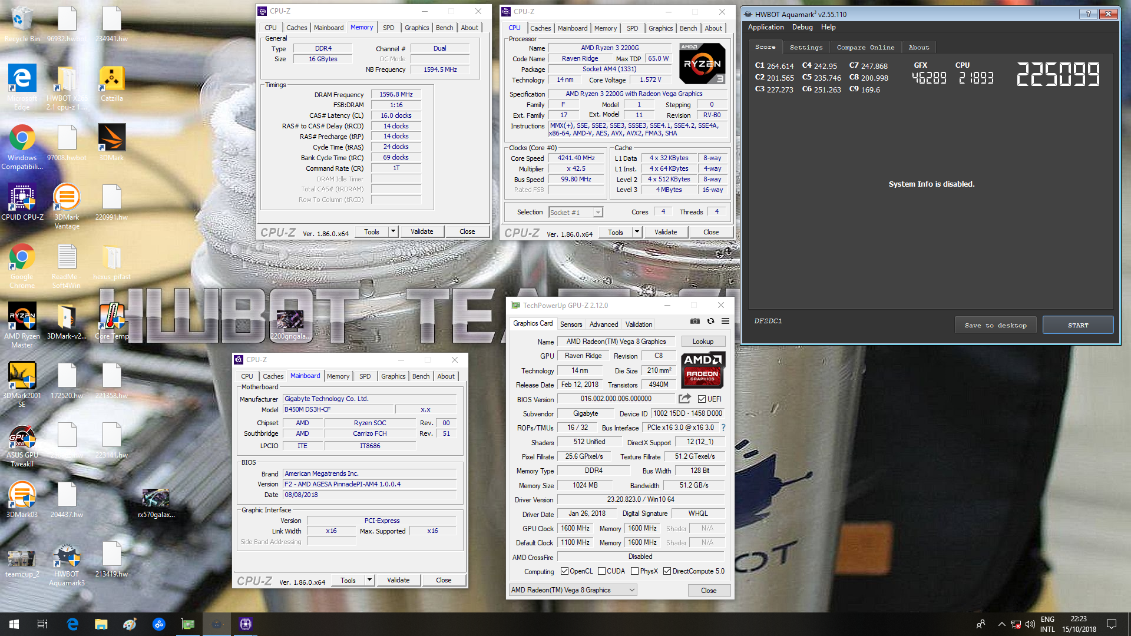Image resolution: width=1131 pixels, height=636 pixels.
Task: Open Task View on taskbar
Action: point(42,624)
